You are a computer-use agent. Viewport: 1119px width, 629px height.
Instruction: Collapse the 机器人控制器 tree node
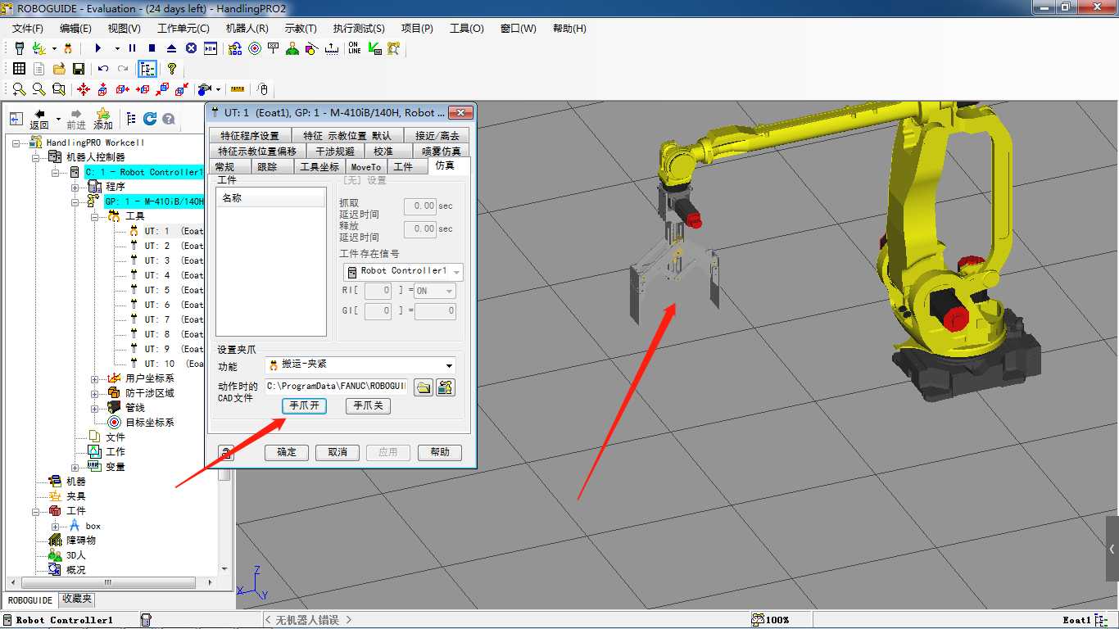click(x=36, y=157)
